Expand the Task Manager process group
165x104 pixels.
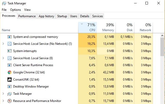coord(3,94)
